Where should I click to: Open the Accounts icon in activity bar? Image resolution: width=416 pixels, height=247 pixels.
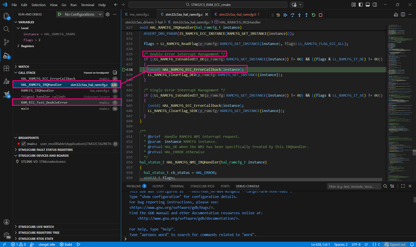(x=6, y=222)
